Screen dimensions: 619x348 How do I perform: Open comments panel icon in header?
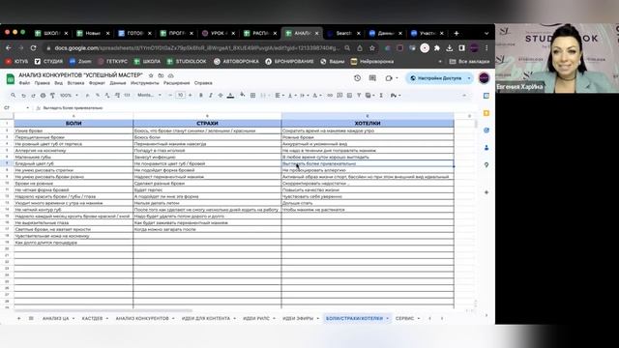pyautogui.click(x=372, y=78)
